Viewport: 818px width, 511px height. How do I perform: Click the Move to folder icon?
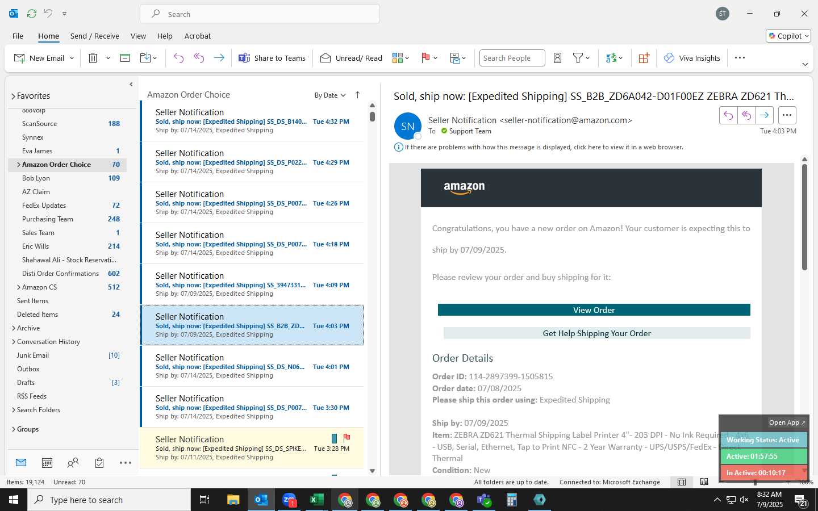coord(145,58)
